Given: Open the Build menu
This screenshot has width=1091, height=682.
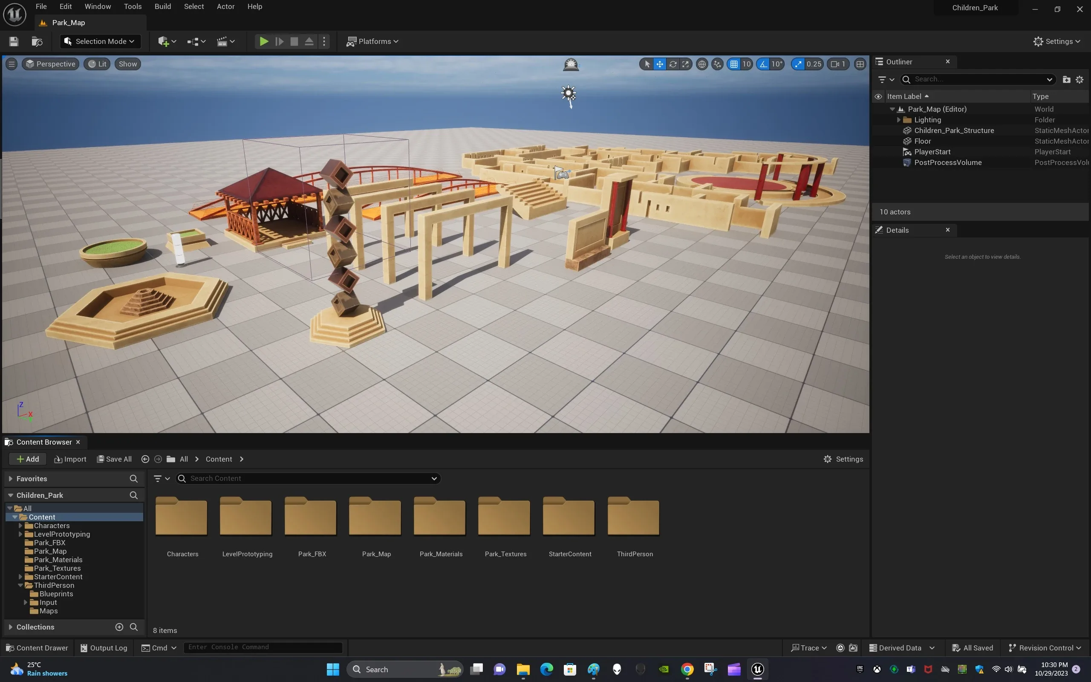Looking at the screenshot, I should click(x=163, y=6).
